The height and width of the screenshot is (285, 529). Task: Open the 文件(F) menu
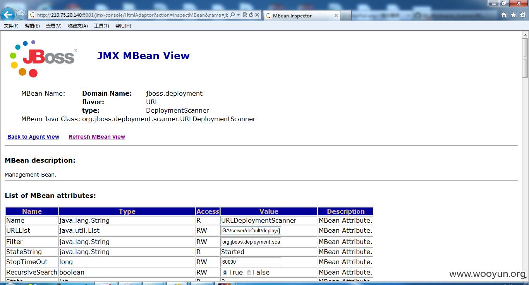11,26
